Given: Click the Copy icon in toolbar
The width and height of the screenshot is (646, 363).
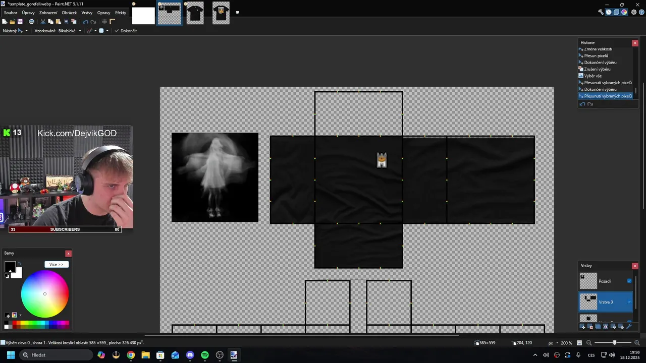Looking at the screenshot, I should (50, 22).
